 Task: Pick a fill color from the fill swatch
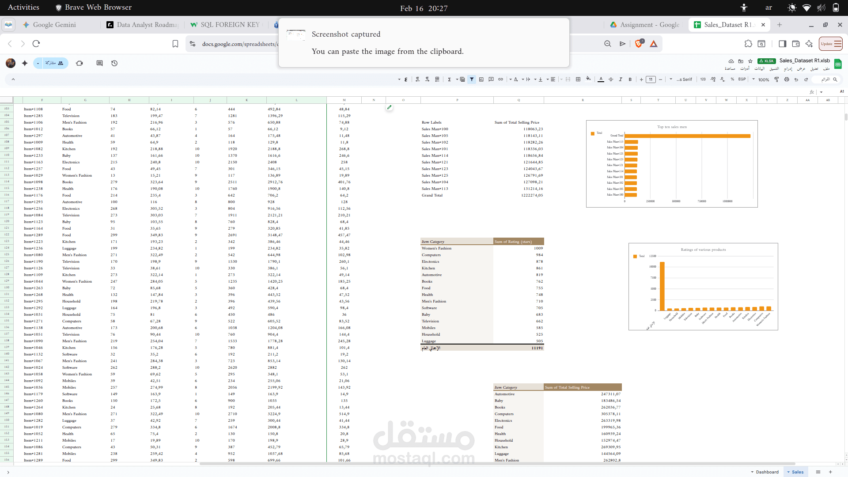588,79
